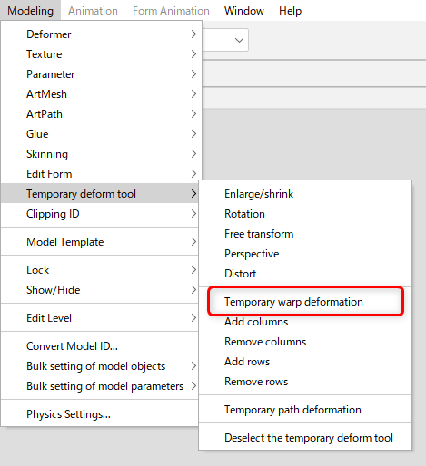Open Convert Model ID dialog
The image size is (426, 466).
[99, 346]
